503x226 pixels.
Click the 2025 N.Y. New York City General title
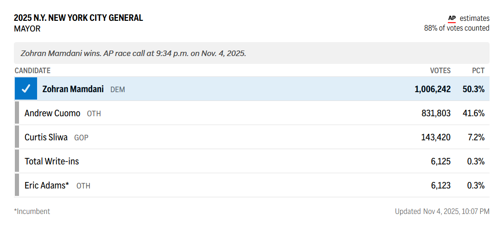78,18
